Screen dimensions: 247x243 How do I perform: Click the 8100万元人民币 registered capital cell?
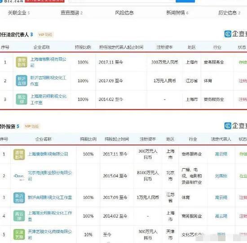coord(148,176)
